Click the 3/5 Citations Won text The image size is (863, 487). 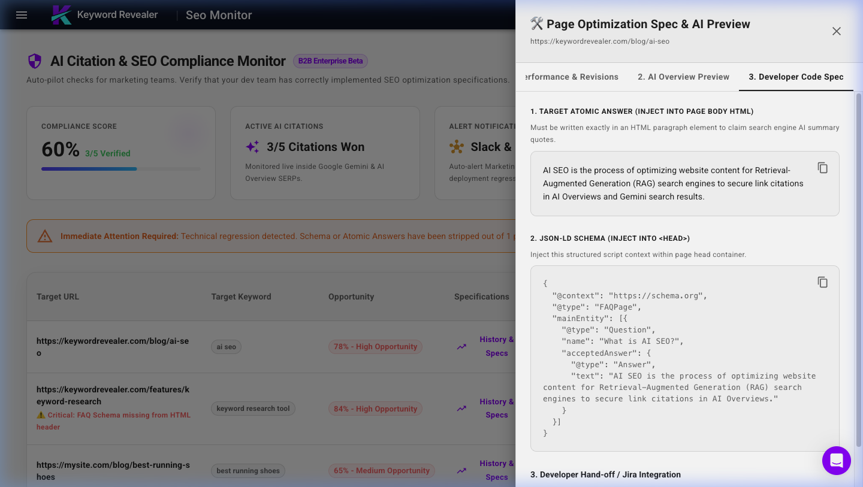tap(315, 147)
